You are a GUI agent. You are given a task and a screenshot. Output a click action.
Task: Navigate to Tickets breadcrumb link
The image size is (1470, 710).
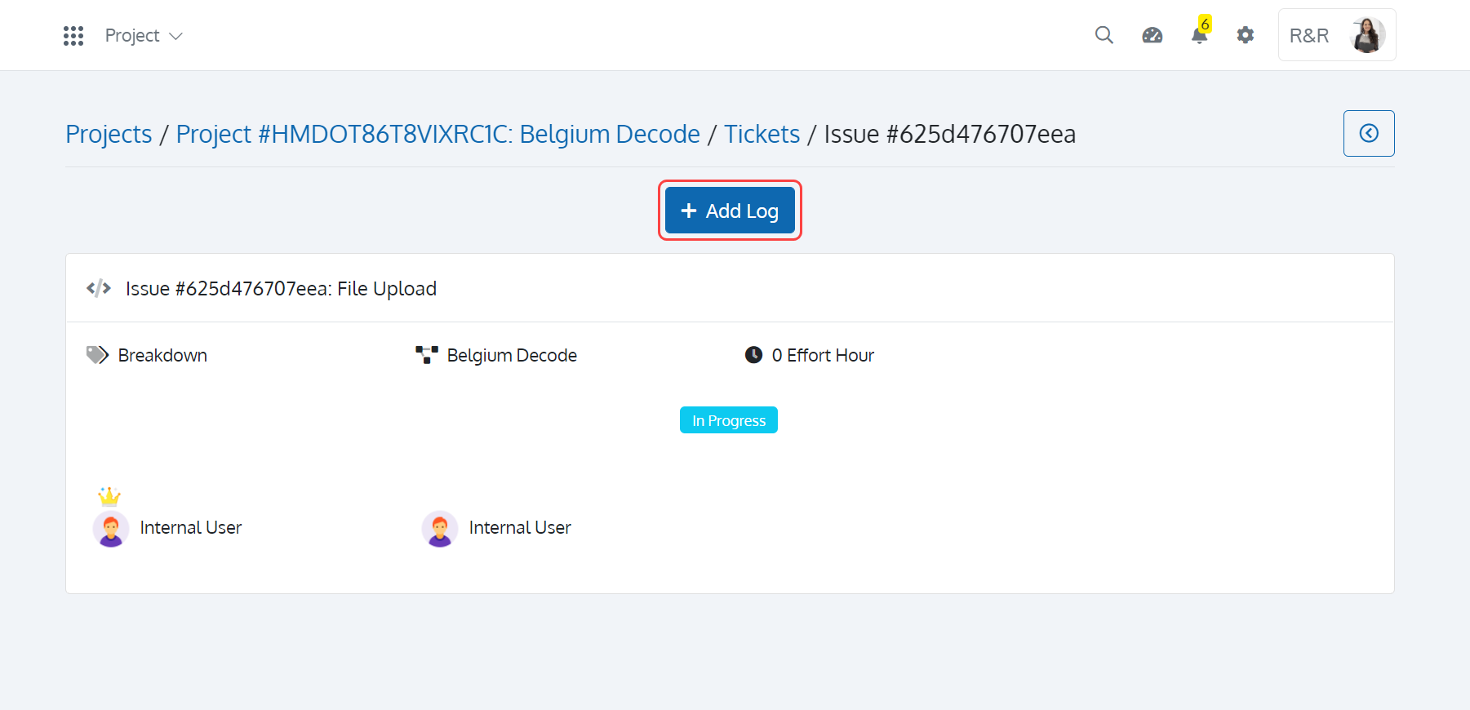[762, 134]
